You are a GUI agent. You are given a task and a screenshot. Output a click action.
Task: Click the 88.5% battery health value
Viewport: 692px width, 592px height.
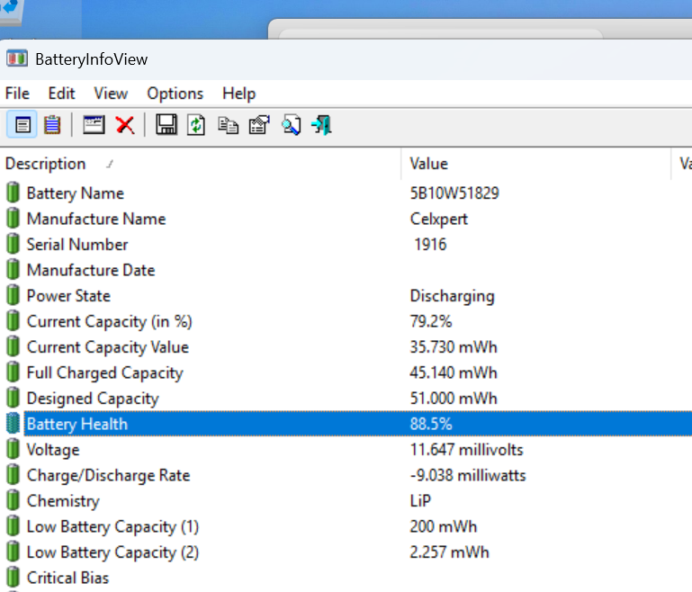431,424
